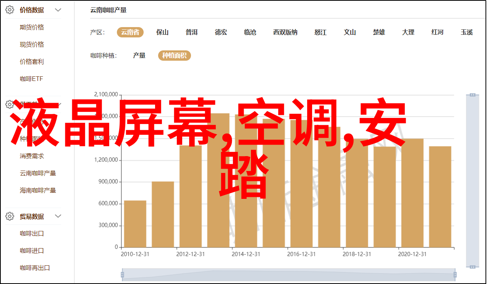Open the 咖啡再出口 trade item
487x284 pixels.
click(35, 268)
